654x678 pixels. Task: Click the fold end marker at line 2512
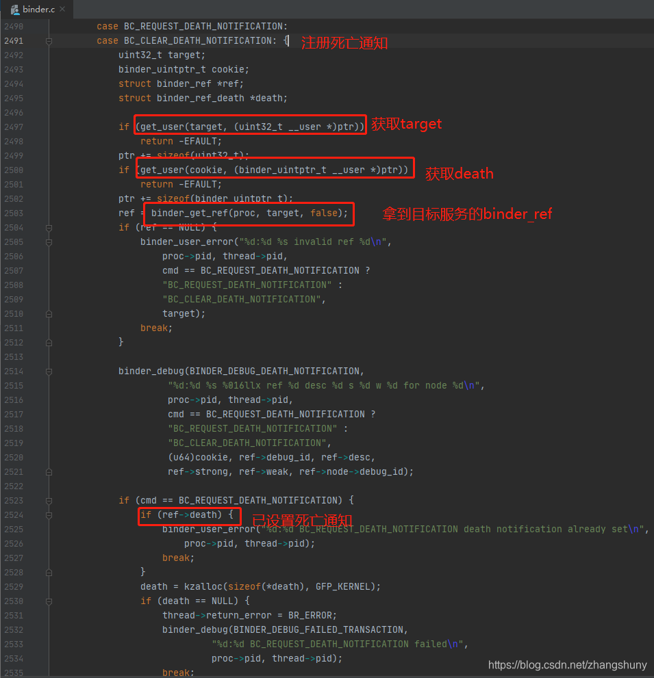49,343
